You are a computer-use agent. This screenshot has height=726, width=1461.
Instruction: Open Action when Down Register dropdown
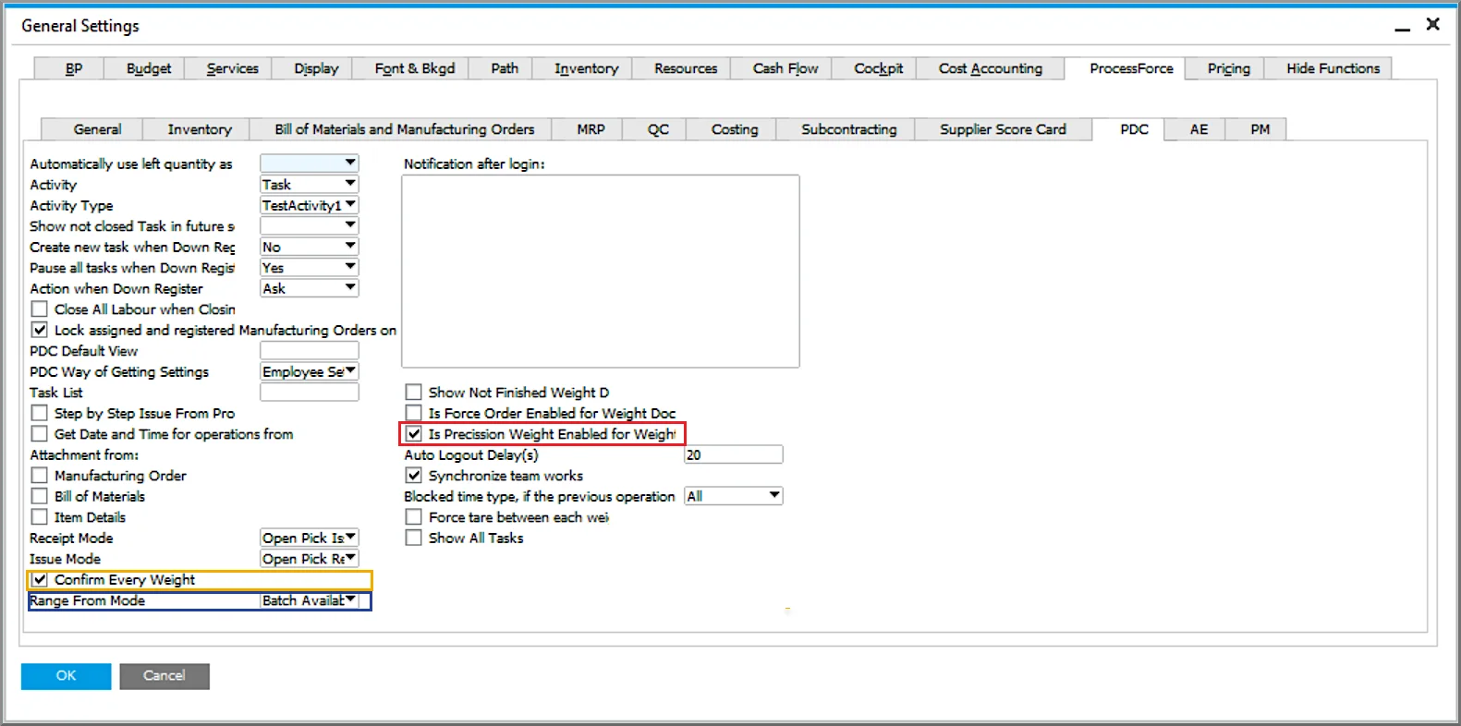tap(310, 288)
